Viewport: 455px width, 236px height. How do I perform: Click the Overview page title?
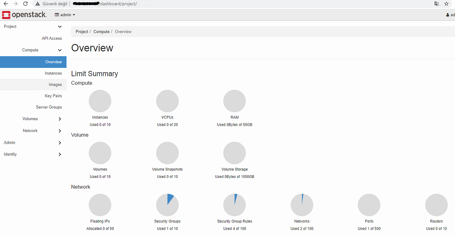[x=92, y=48]
